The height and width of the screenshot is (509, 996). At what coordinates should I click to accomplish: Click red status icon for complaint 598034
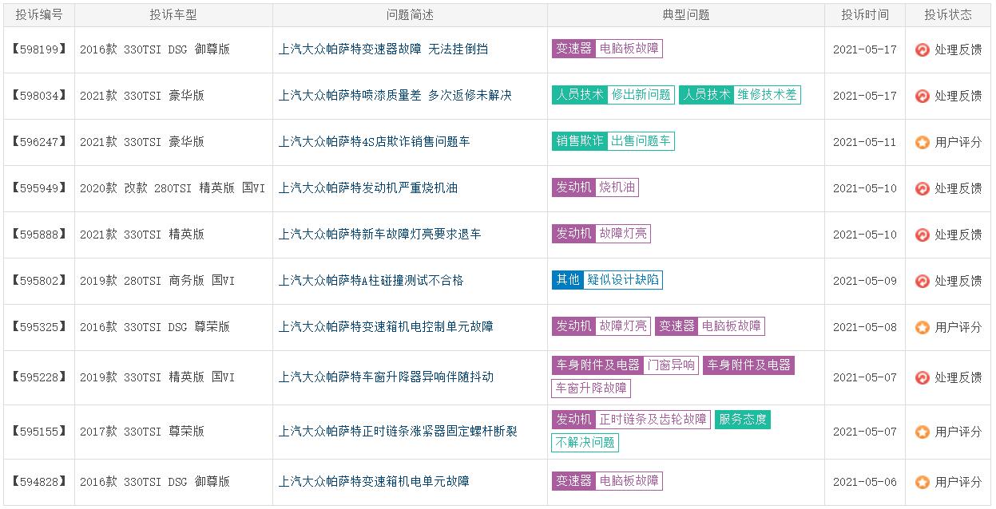point(923,96)
